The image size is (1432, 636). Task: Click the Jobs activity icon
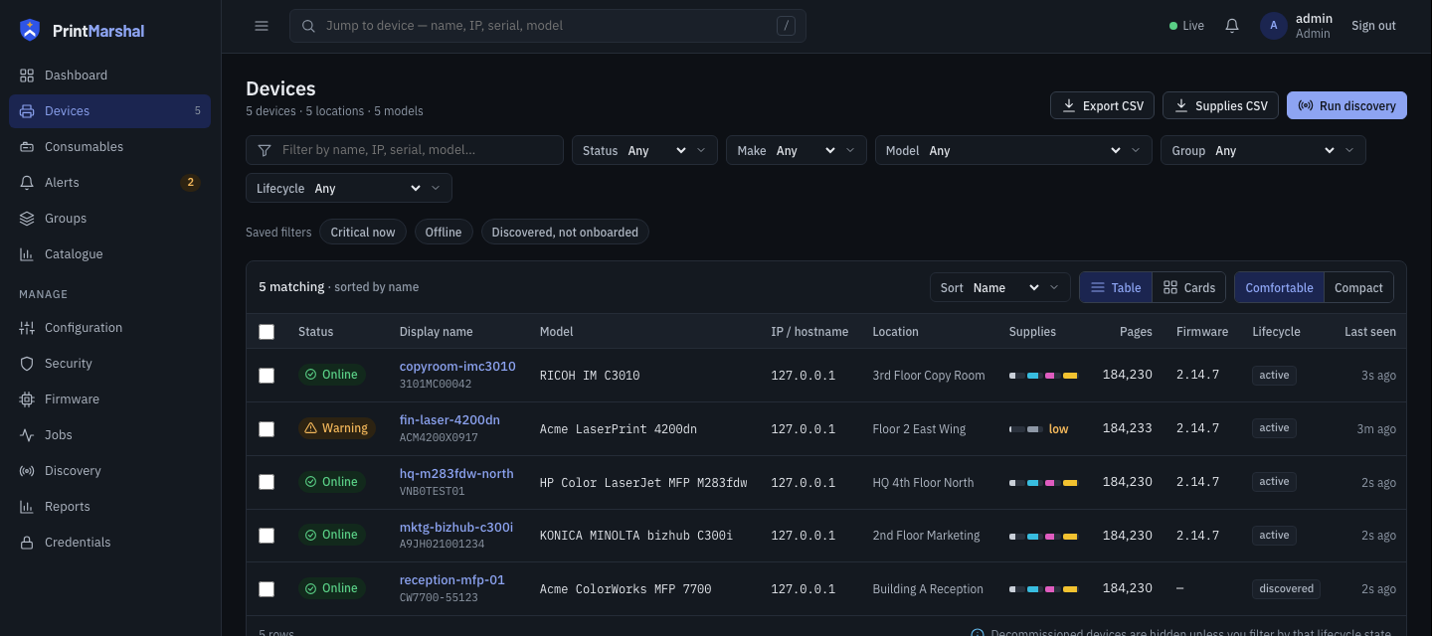point(27,435)
